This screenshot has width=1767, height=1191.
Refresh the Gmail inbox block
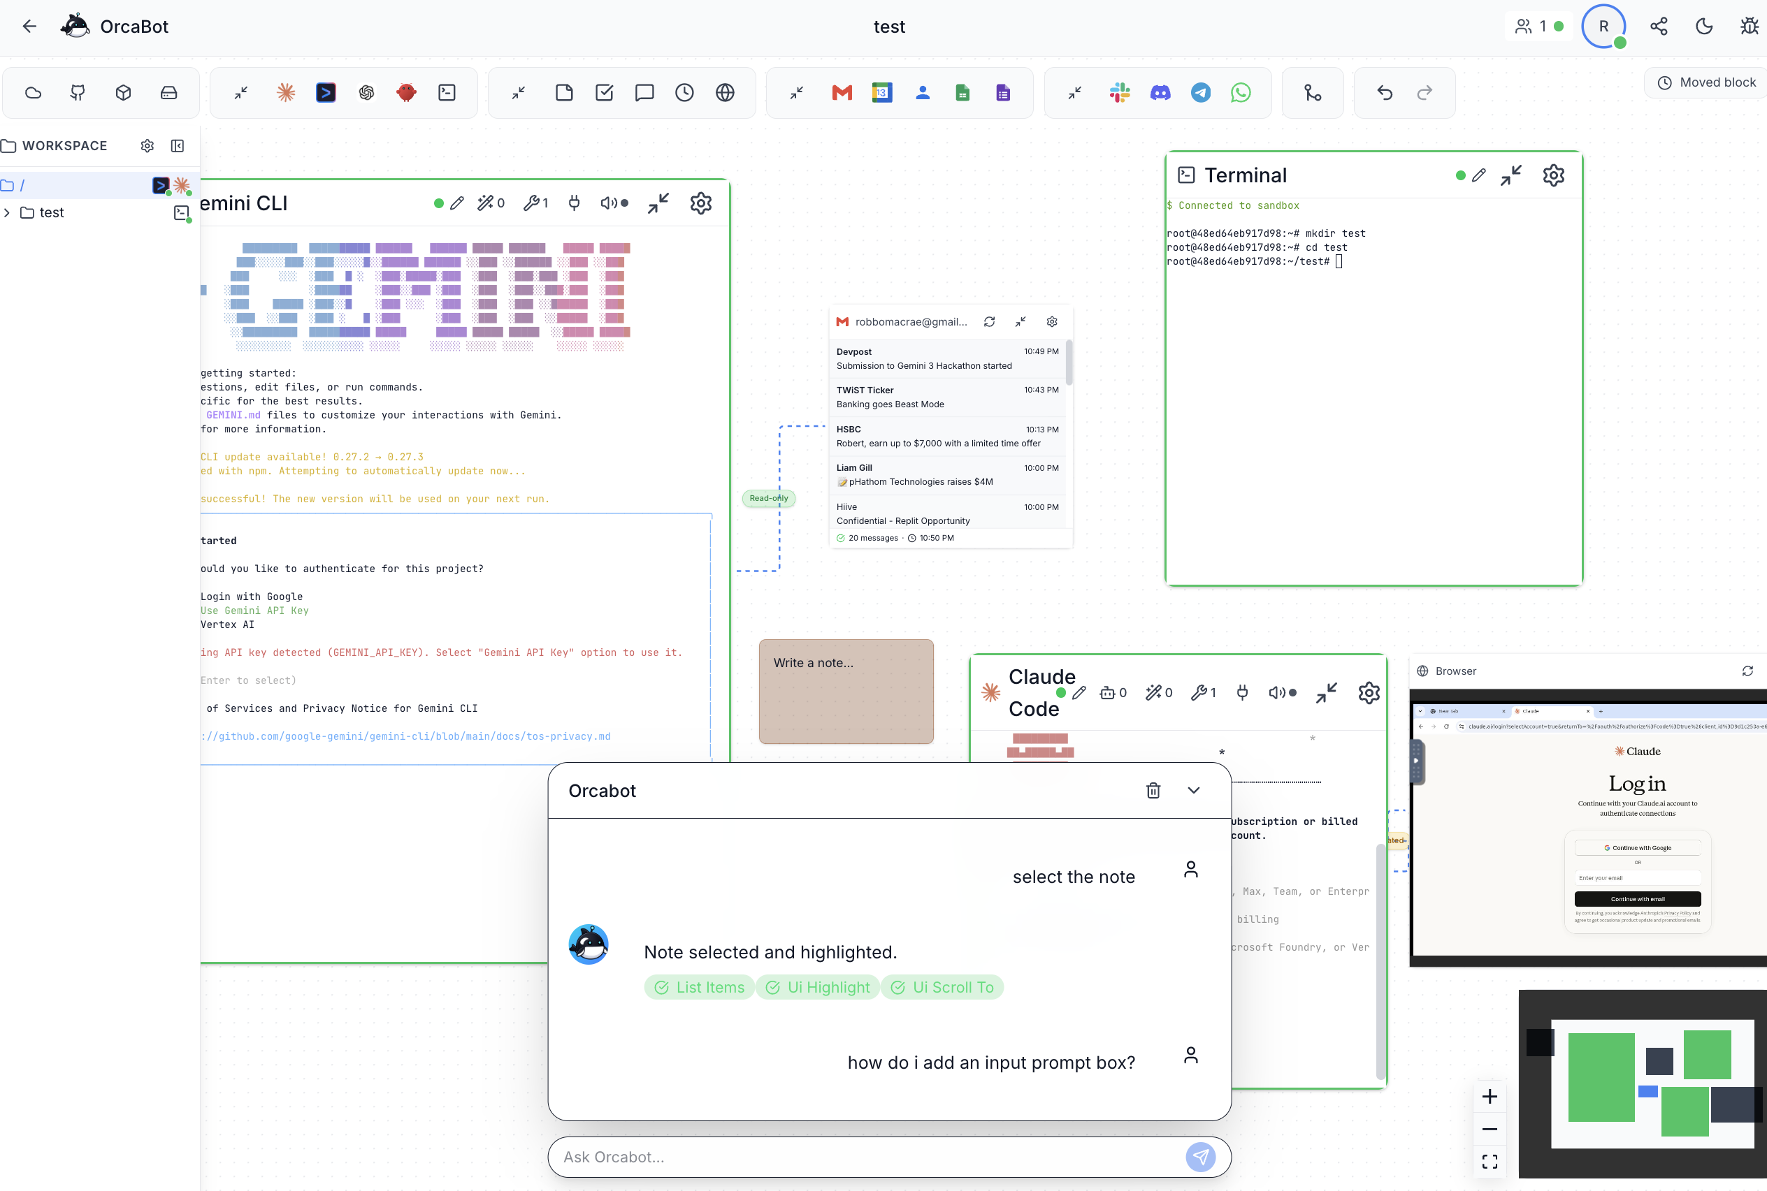(x=989, y=322)
